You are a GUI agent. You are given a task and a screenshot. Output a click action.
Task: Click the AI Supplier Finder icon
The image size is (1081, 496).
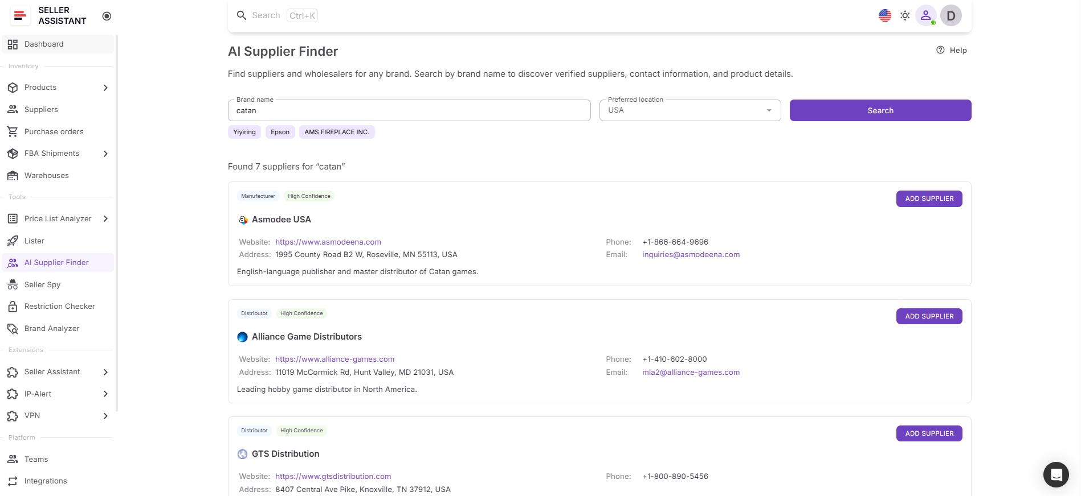[x=13, y=262]
